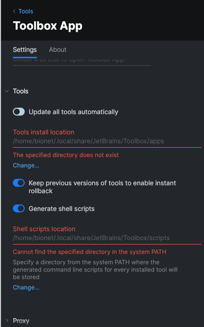Open Change link under Tools install location
The height and width of the screenshot is (327, 204).
[x=26, y=165]
